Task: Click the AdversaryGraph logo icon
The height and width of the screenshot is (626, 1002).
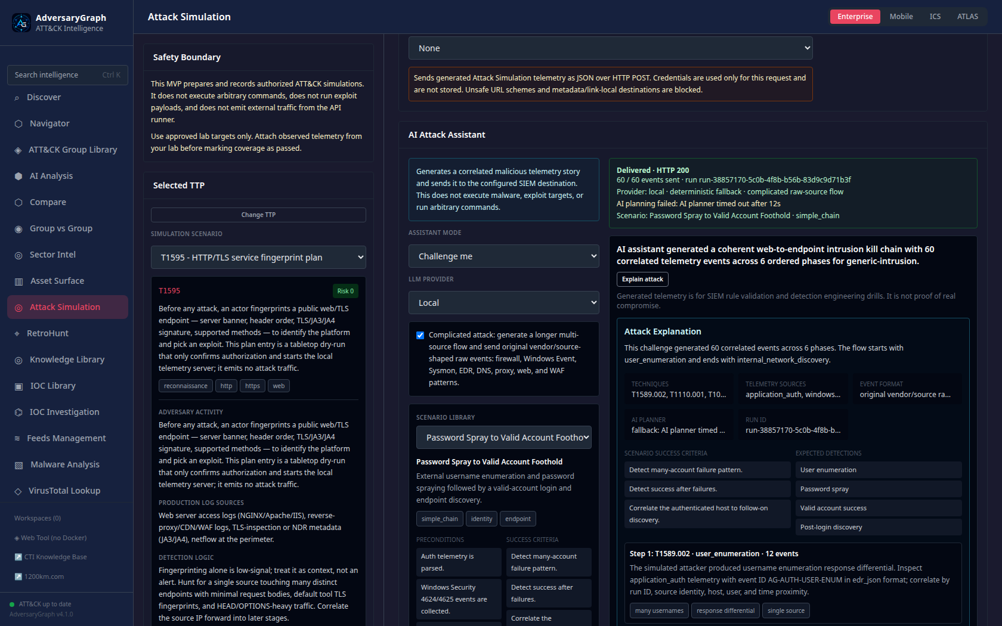Action: pos(21,23)
